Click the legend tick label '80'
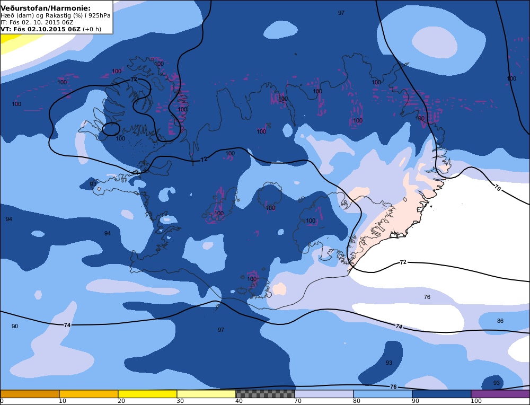 coord(357,401)
